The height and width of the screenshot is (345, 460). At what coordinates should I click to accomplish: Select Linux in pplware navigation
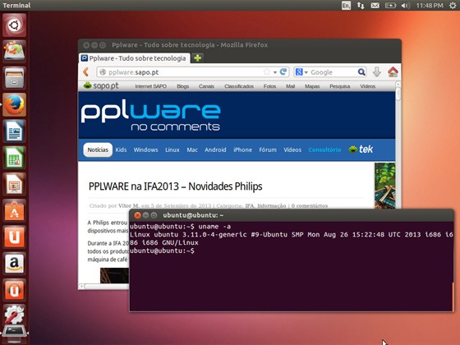coord(172,149)
